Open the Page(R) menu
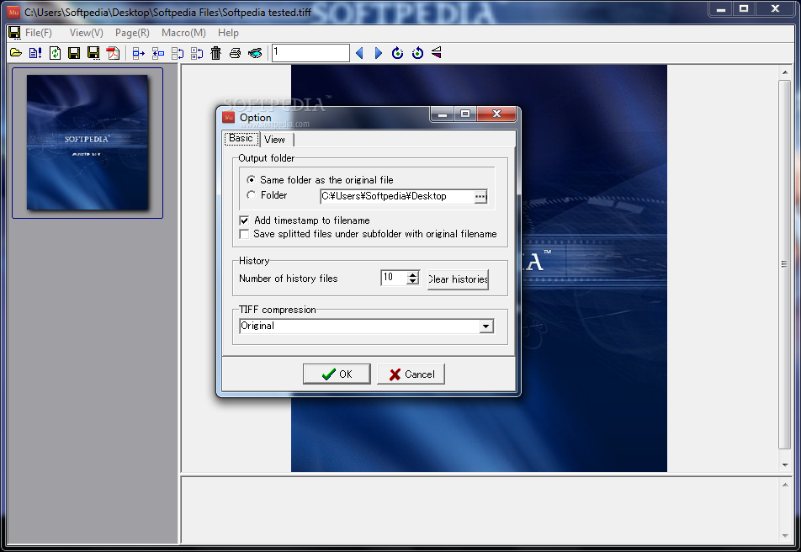This screenshot has height=552, width=801. 132,33
